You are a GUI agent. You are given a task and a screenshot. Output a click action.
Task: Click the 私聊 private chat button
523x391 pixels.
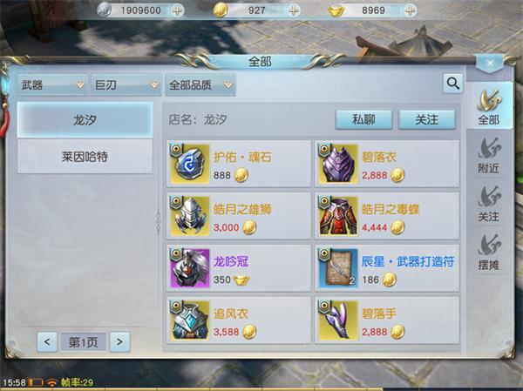[x=363, y=119]
